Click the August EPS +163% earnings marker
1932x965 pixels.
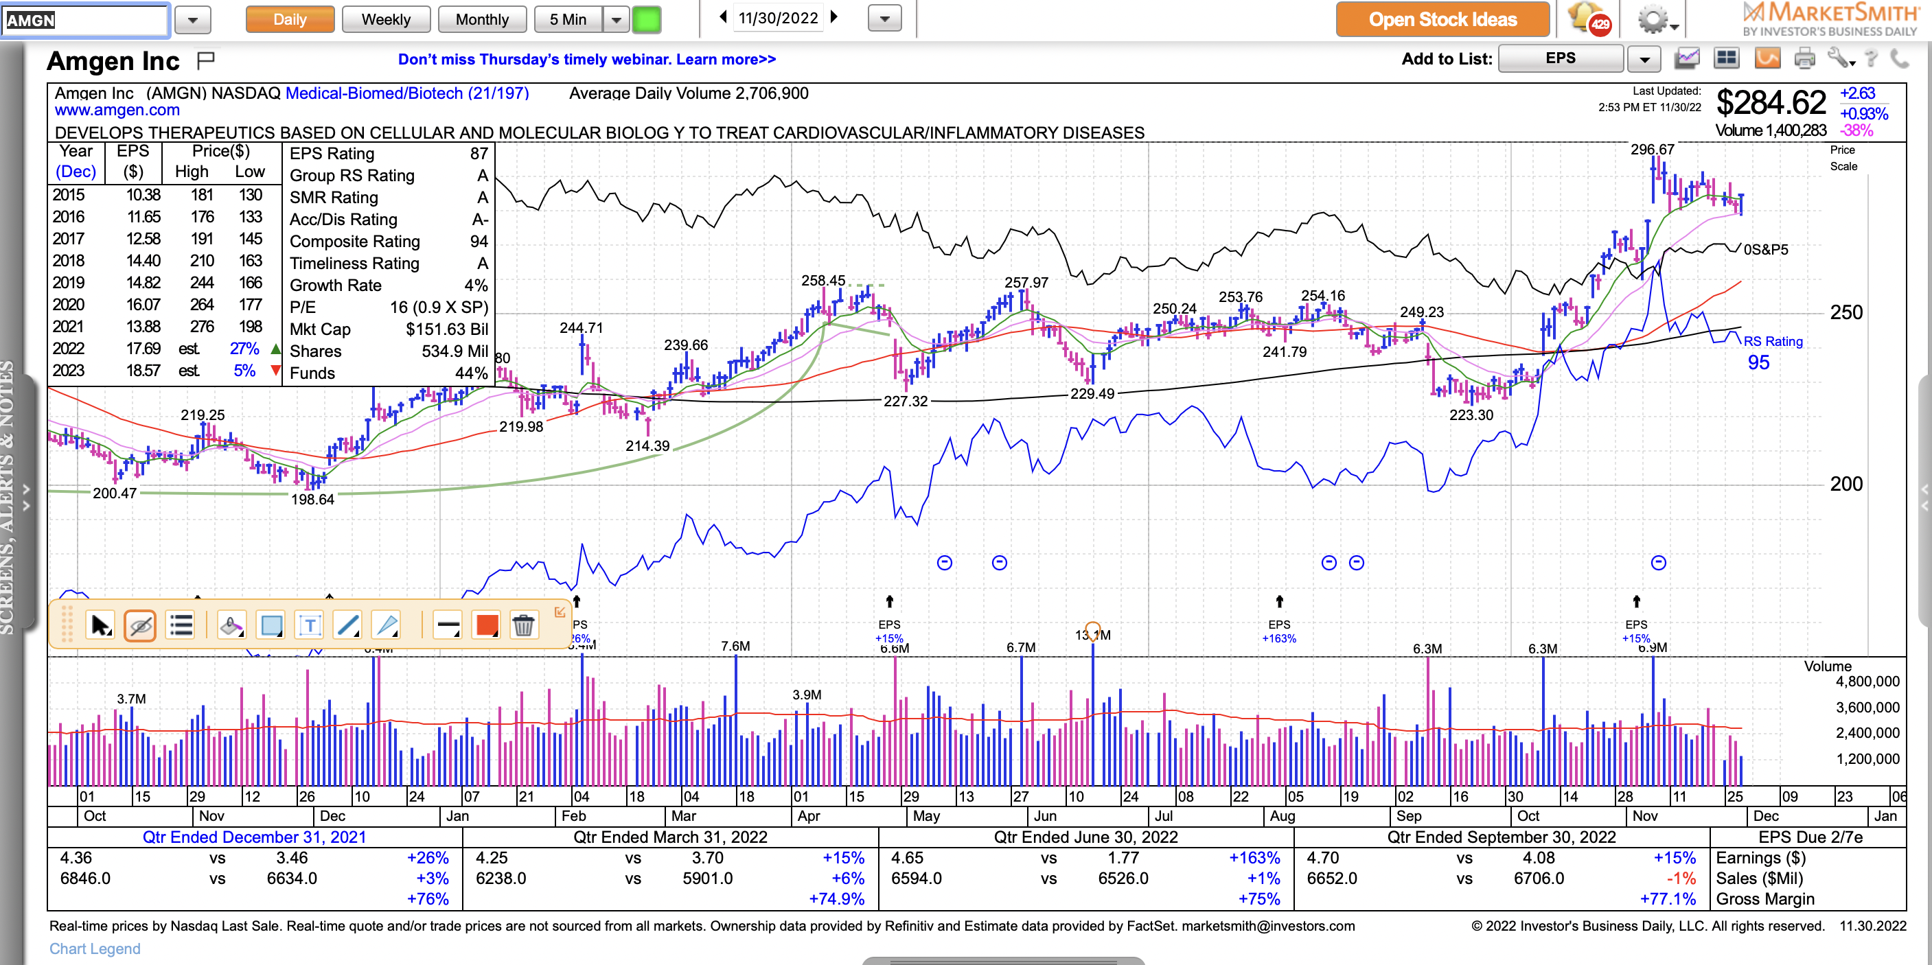click(x=1279, y=631)
